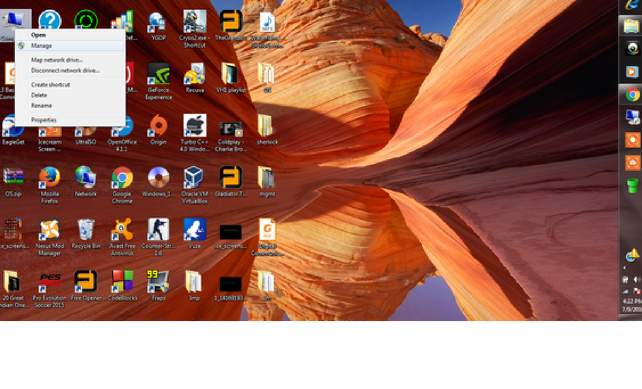Open Properties from the context menu
Viewport: 642px width, 389px height.
[44, 120]
